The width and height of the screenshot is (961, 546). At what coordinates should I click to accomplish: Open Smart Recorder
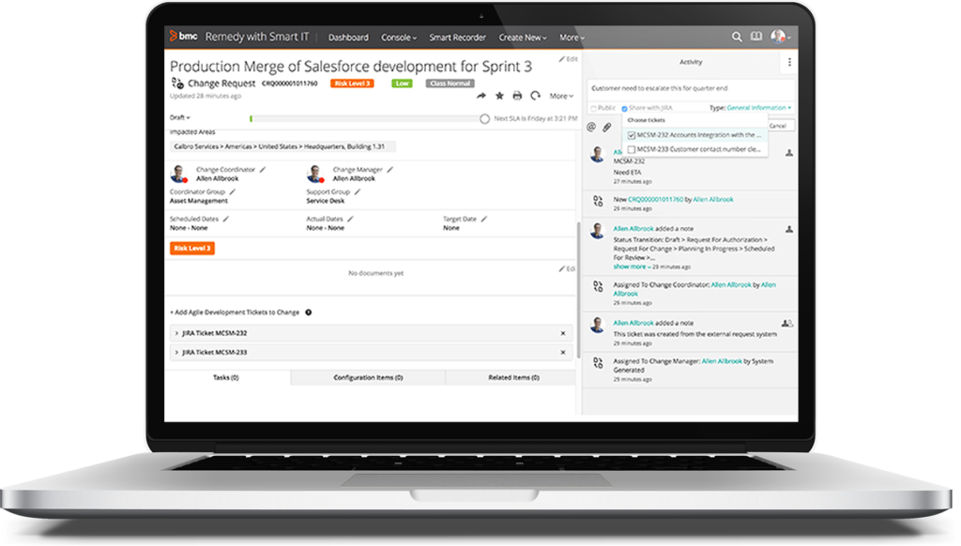457,38
